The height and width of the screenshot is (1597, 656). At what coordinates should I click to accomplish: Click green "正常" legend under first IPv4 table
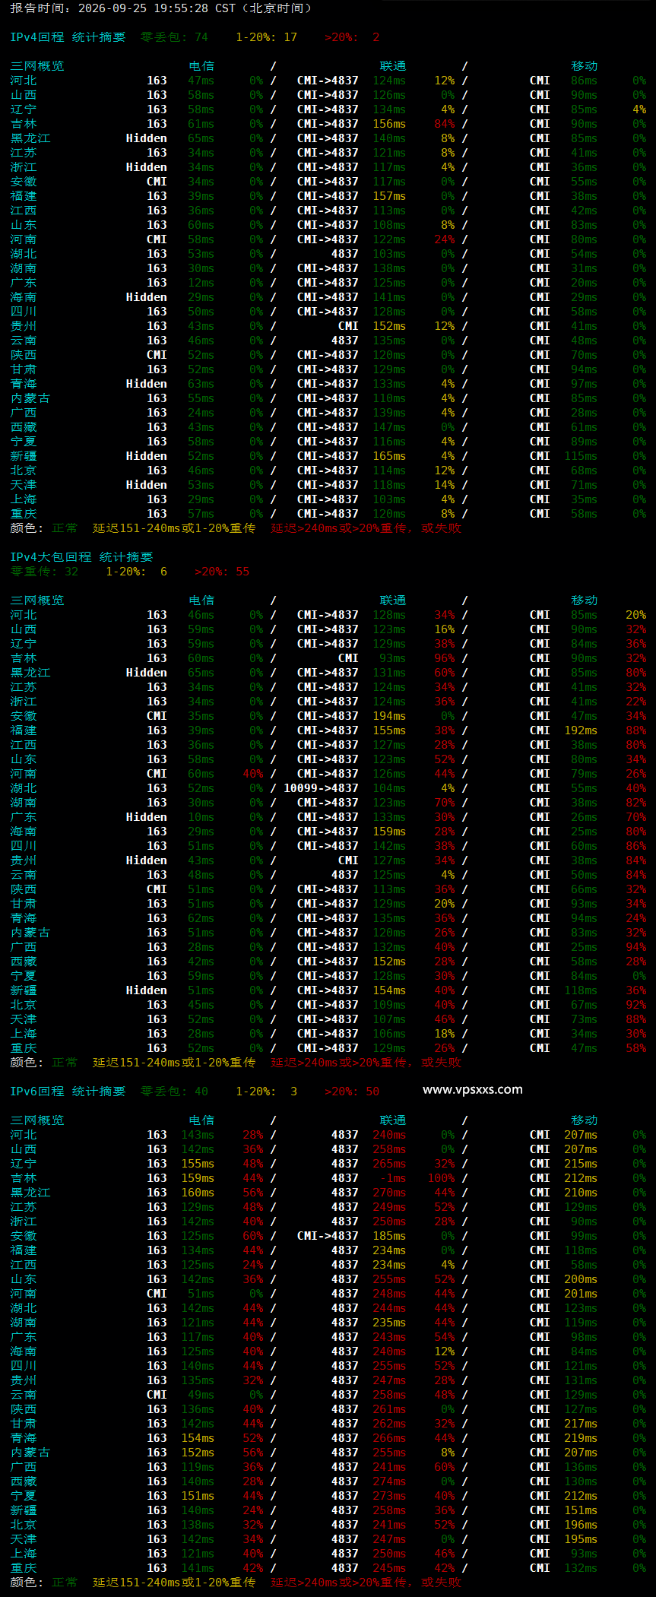tap(65, 528)
